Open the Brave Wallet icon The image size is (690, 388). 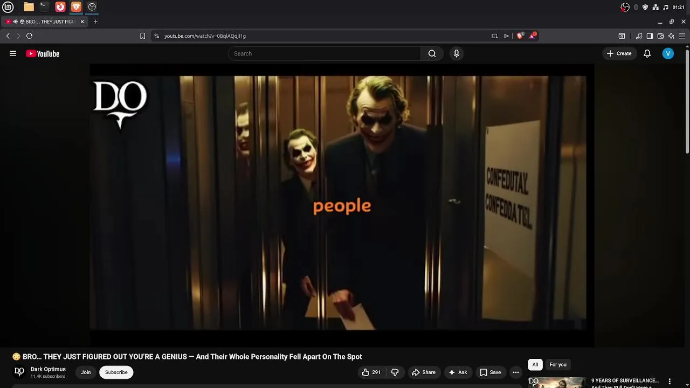pyautogui.click(x=660, y=36)
